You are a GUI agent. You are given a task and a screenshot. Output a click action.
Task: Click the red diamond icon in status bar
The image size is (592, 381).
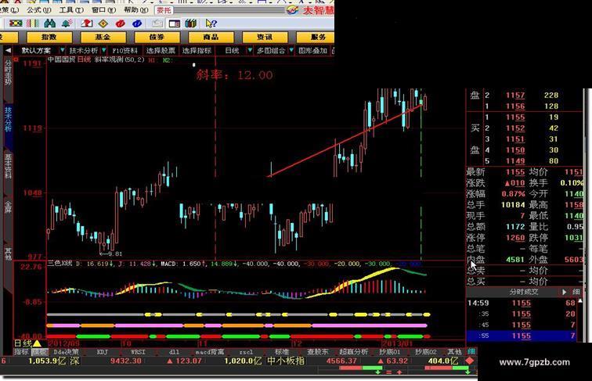click(x=470, y=361)
